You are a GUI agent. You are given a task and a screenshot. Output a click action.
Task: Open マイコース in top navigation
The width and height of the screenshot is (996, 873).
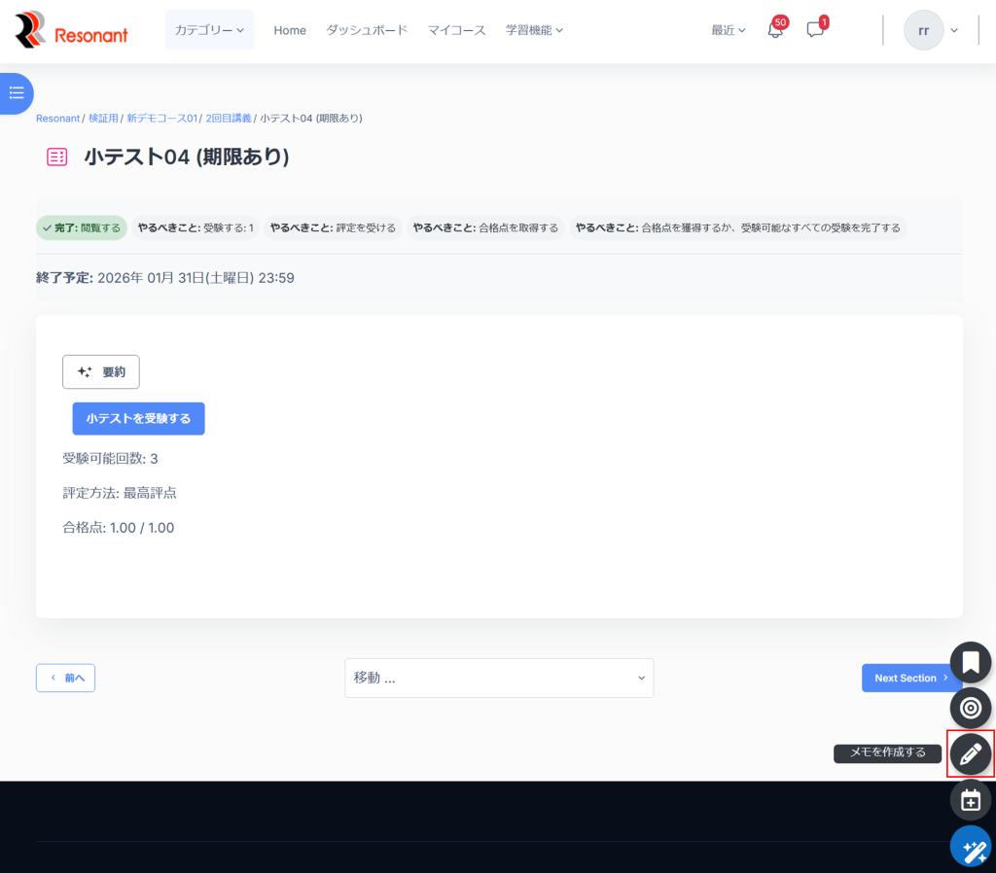pyautogui.click(x=456, y=30)
